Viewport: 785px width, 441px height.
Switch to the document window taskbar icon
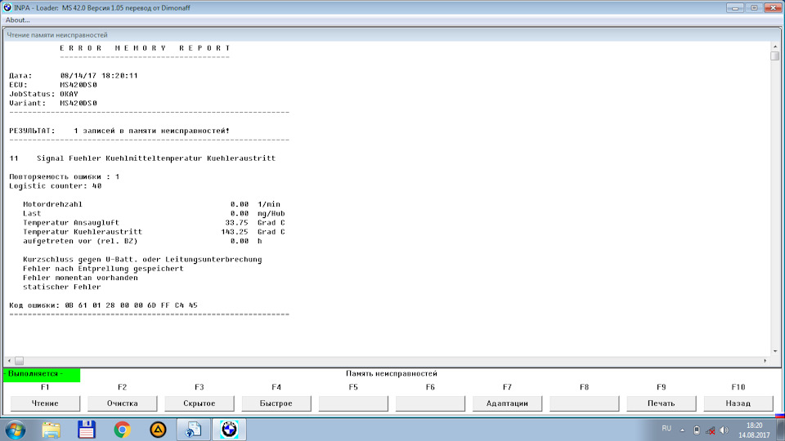point(194,430)
